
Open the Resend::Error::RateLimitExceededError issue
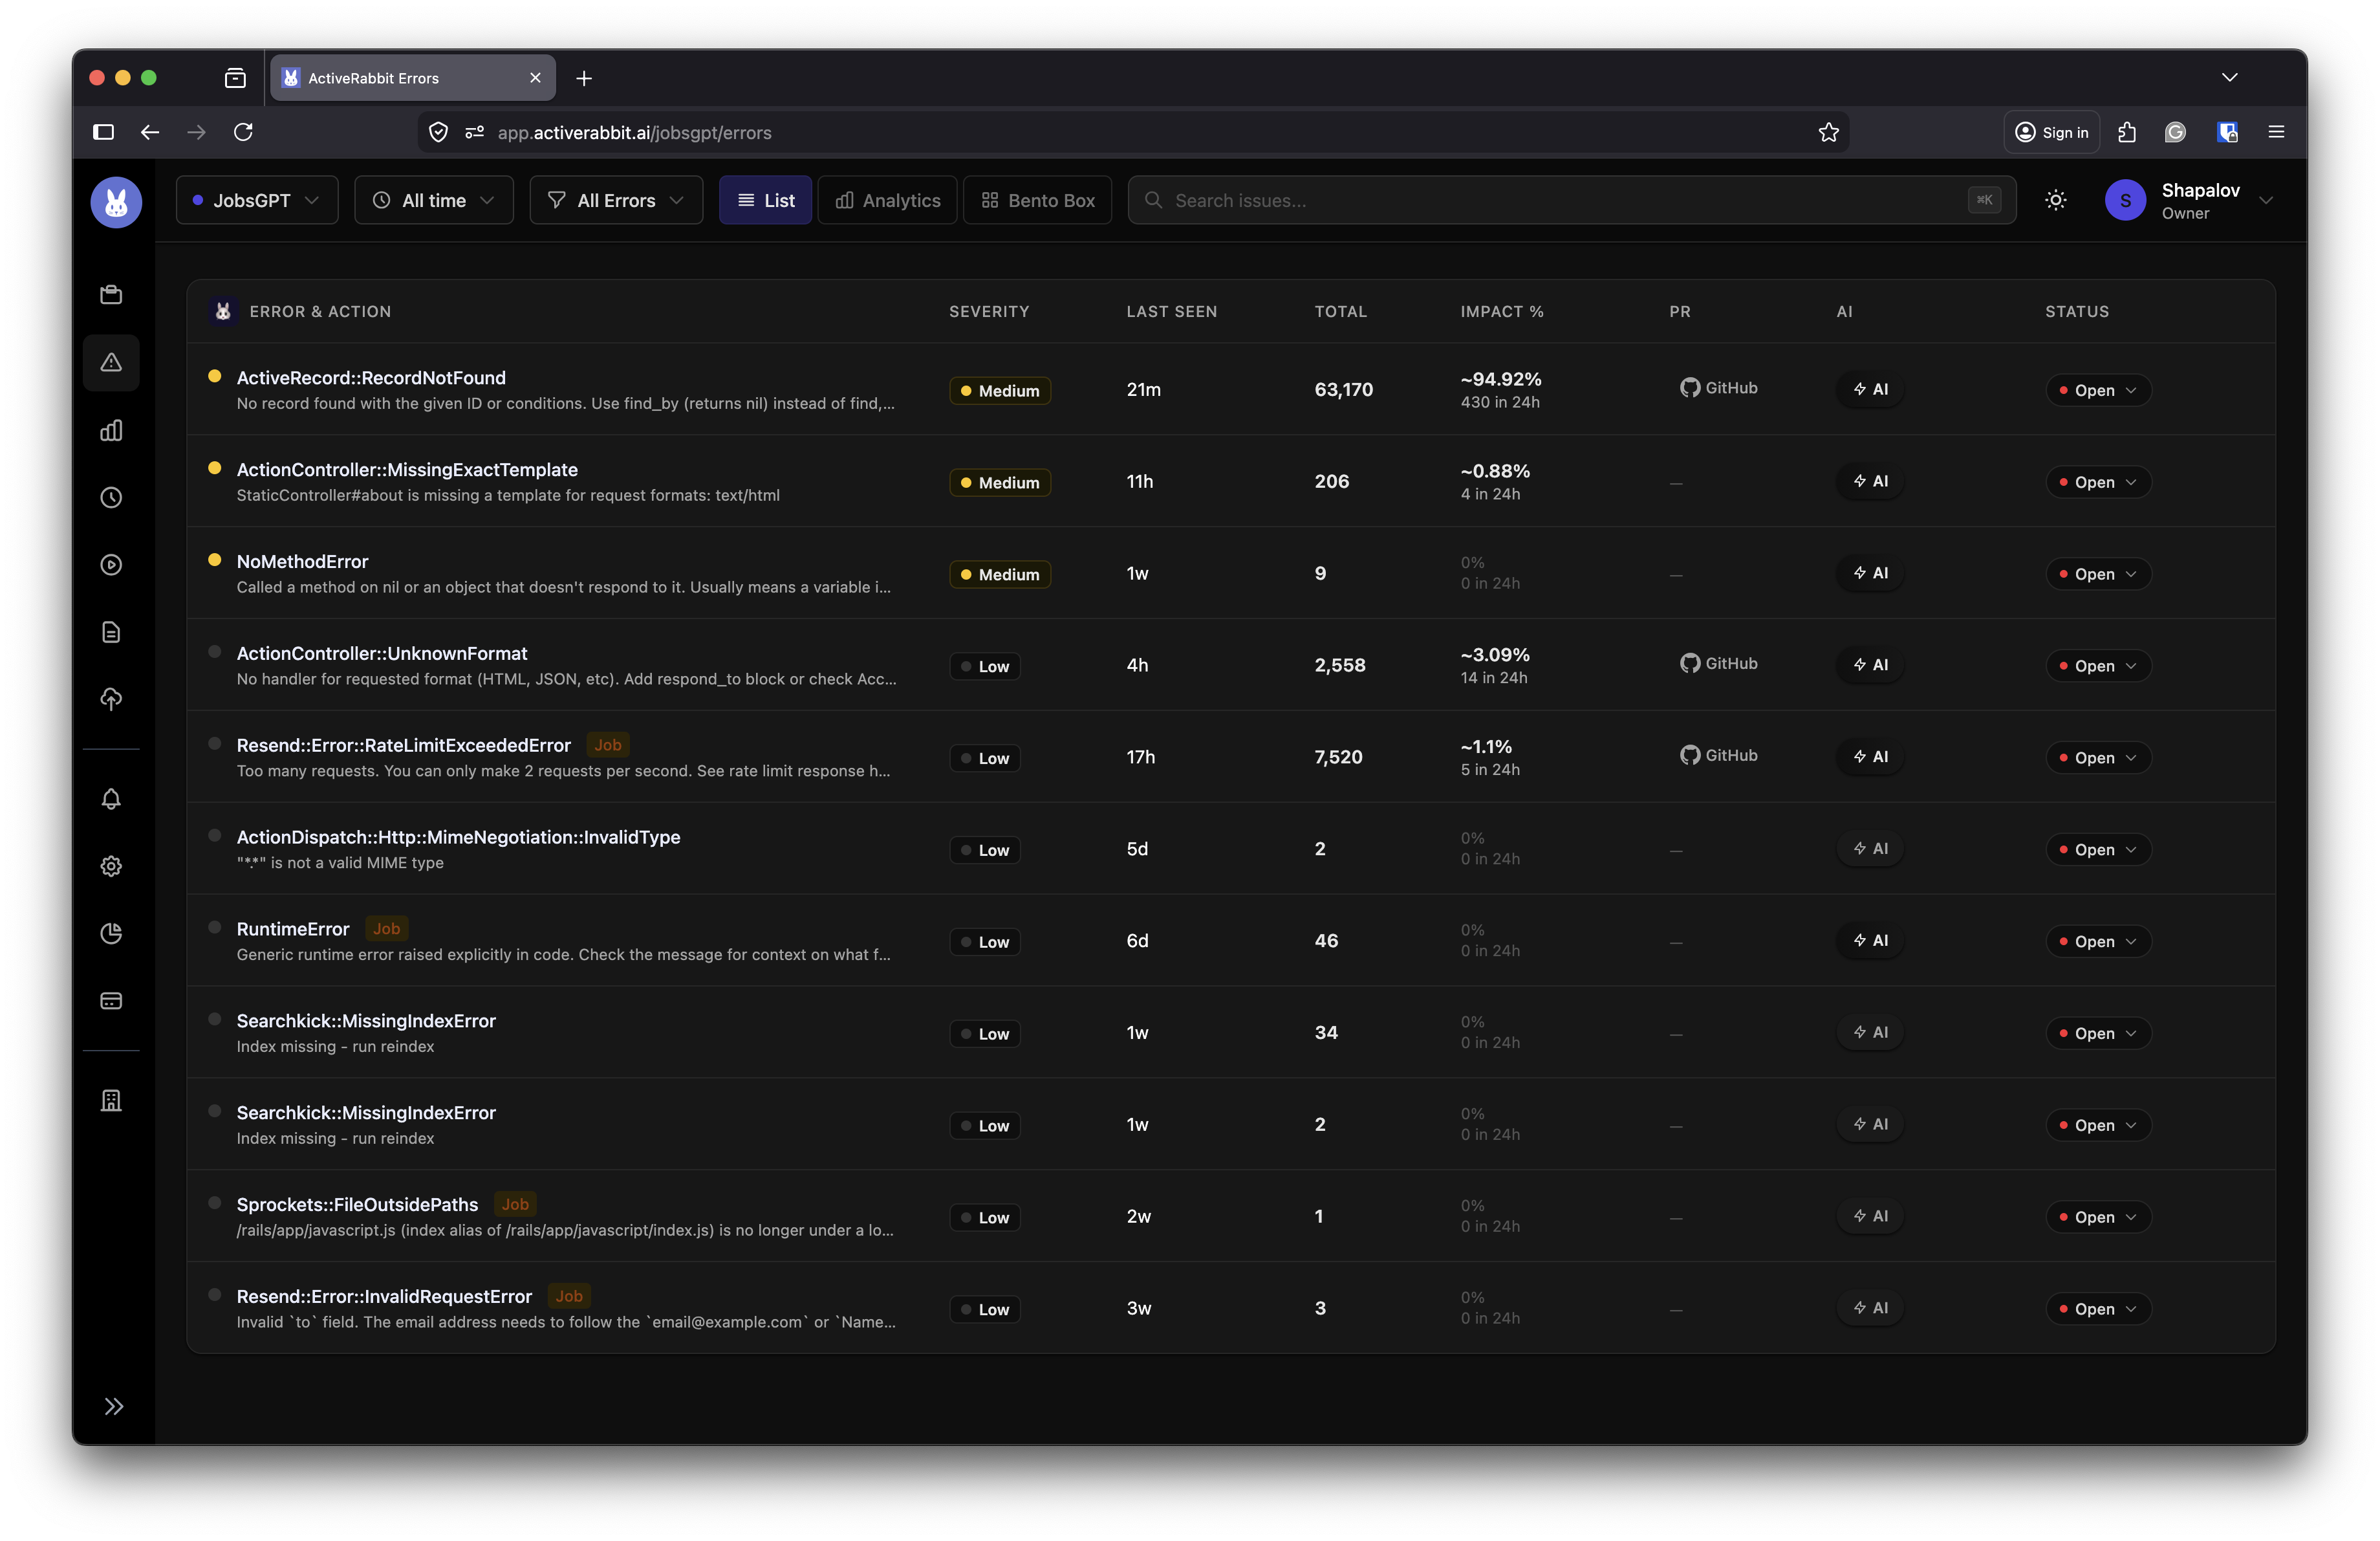(x=403, y=745)
